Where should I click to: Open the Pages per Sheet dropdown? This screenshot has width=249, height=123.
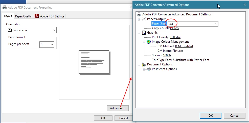pos(47,45)
